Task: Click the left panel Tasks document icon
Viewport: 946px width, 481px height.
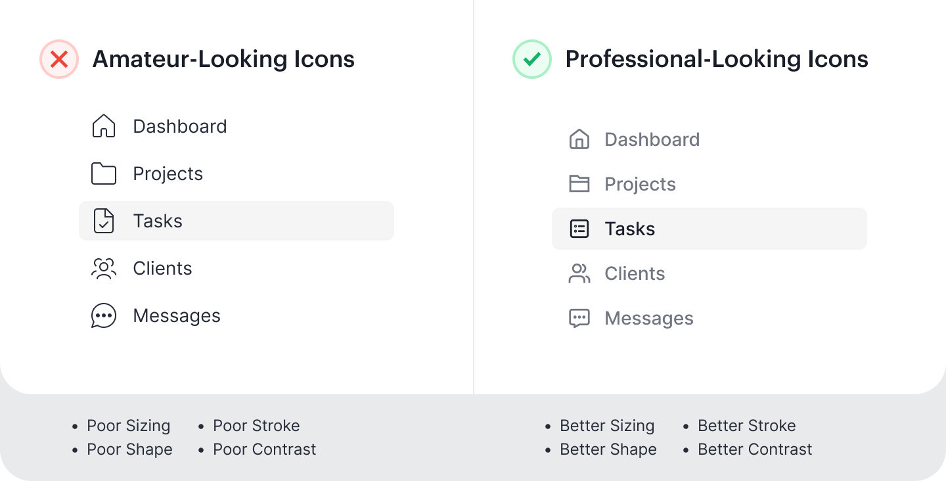Action: [104, 221]
